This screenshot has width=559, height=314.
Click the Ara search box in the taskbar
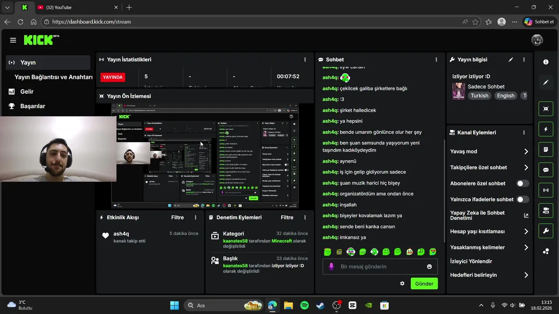coord(224,305)
